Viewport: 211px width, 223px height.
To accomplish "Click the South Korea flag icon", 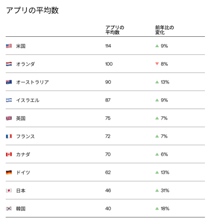I will tap(9, 209).
